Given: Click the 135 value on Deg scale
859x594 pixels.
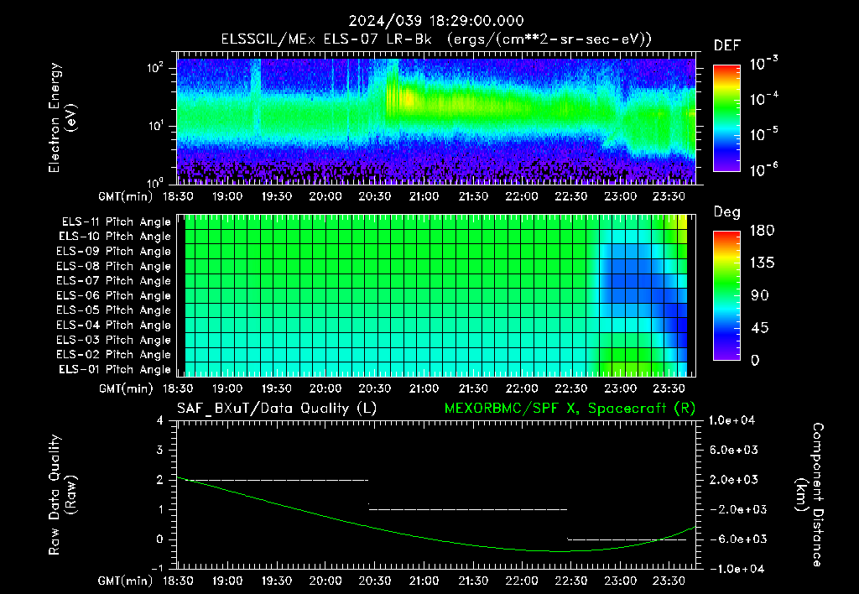Looking at the screenshot, I should [762, 263].
